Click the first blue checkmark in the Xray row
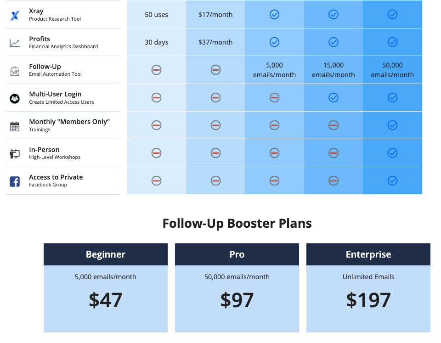This screenshot has width=441, height=343. tap(275, 14)
